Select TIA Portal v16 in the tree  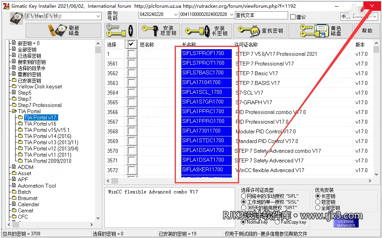click(40, 124)
